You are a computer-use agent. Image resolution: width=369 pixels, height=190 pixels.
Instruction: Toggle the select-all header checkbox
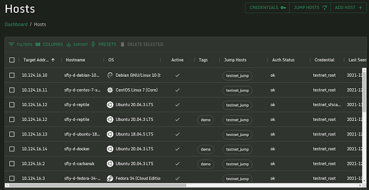pos(12,60)
